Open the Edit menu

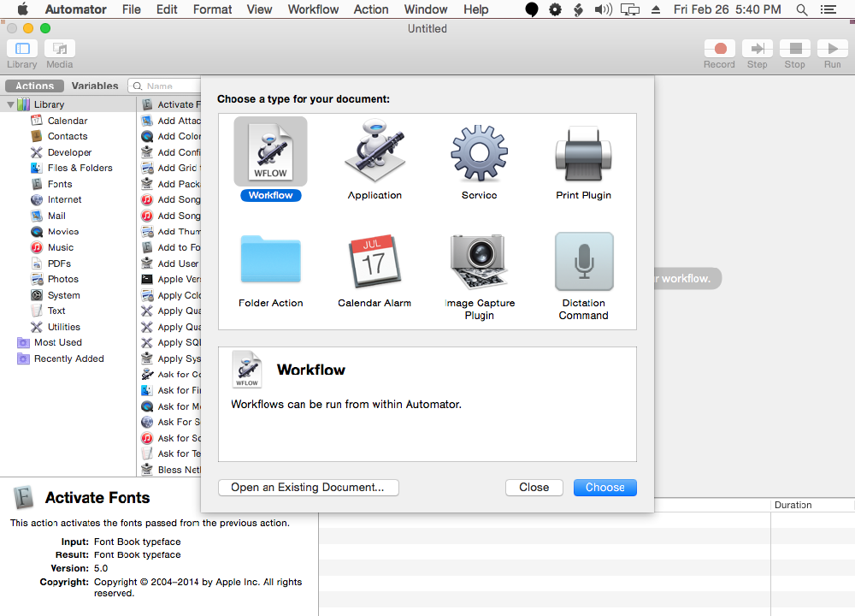pyautogui.click(x=167, y=9)
